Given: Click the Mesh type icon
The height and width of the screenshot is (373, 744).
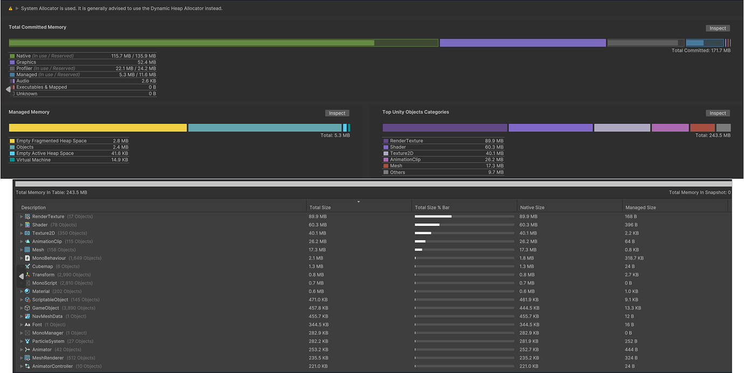Looking at the screenshot, I should 27,250.
